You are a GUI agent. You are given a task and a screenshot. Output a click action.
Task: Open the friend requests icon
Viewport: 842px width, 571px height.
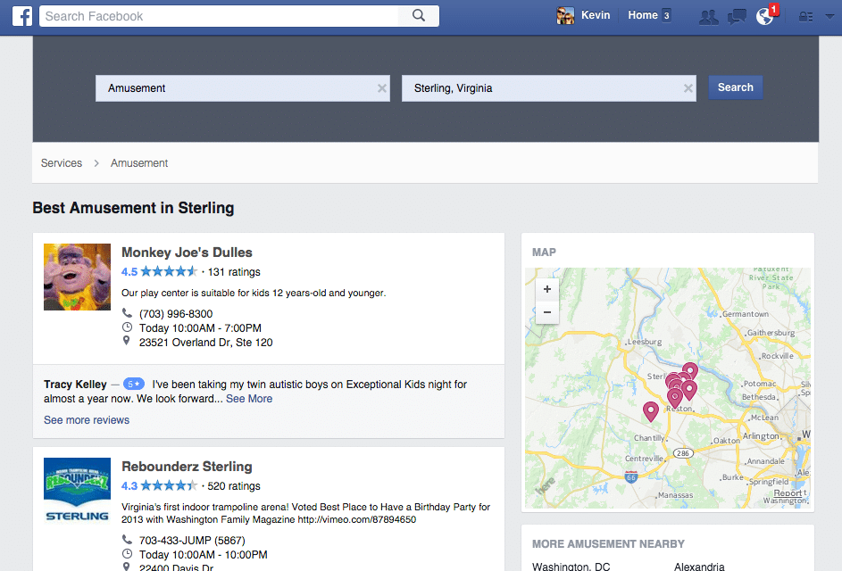click(x=709, y=17)
